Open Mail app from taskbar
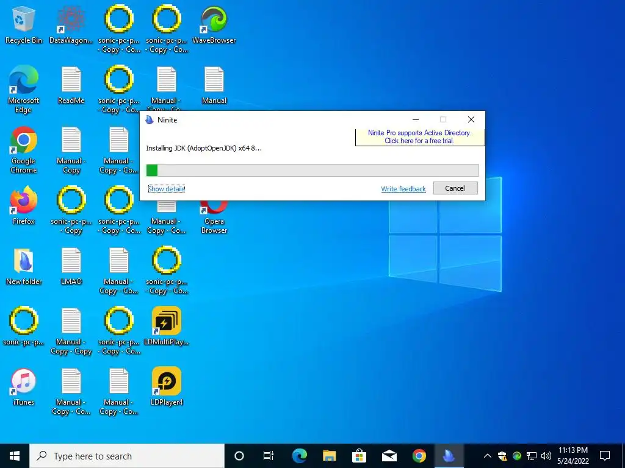The image size is (625, 468). coord(389,456)
